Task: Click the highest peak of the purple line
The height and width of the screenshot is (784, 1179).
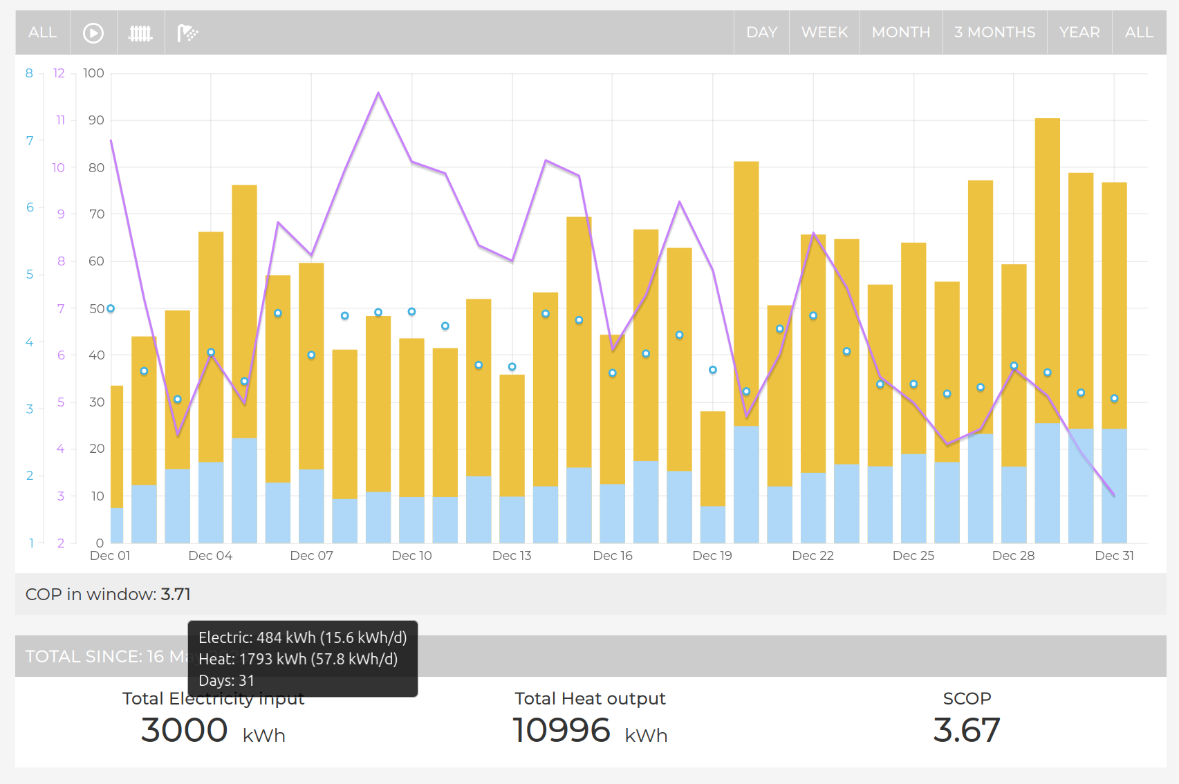Action: (x=378, y=93)
